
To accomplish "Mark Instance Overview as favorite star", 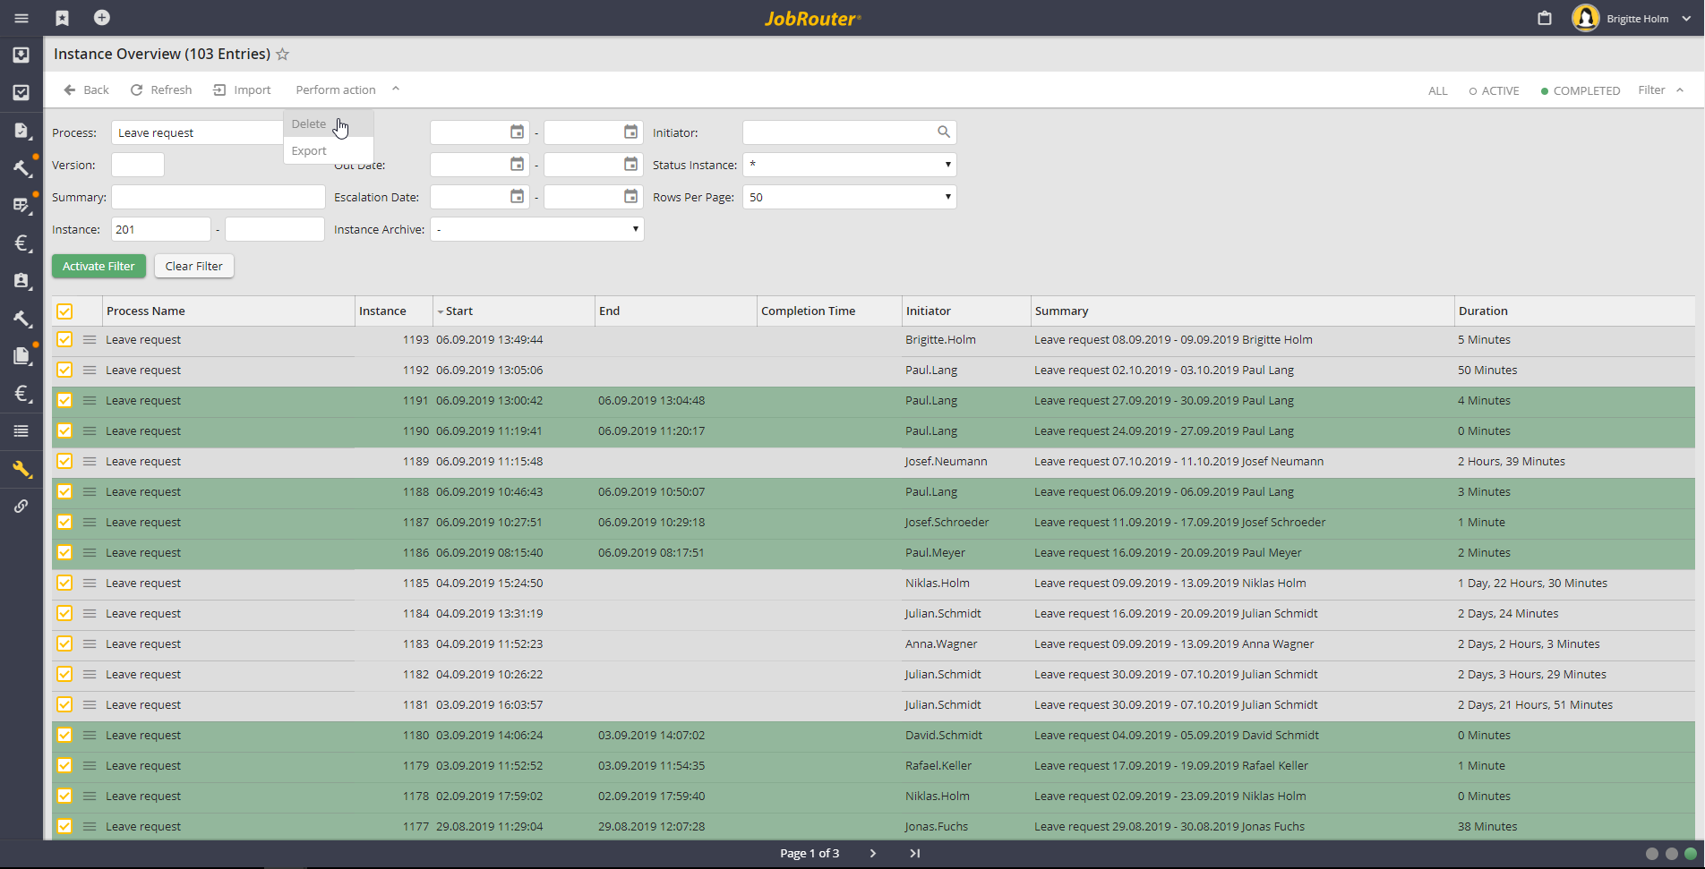I will tap(282, 55).
